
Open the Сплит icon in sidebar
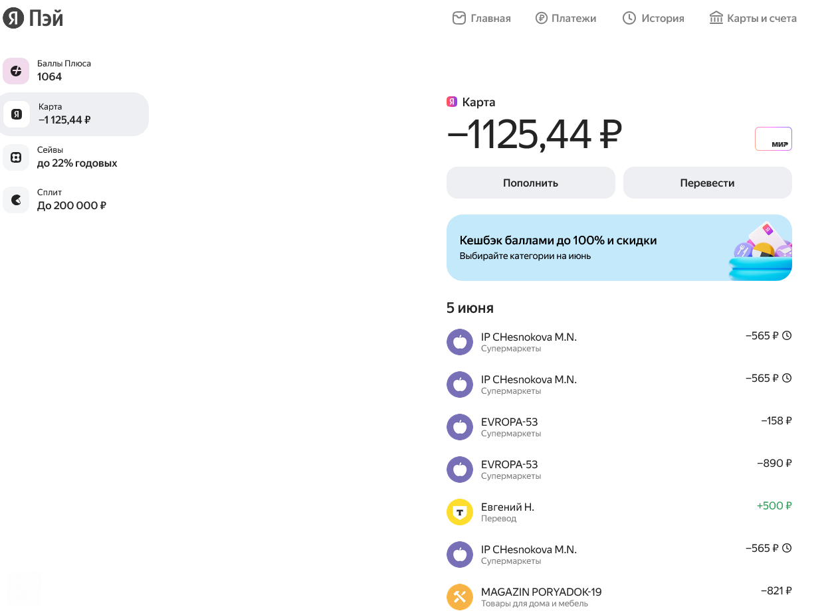pos(16,200)
